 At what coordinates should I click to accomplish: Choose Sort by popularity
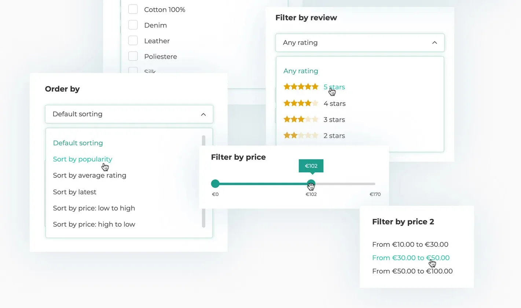point(82,159)
